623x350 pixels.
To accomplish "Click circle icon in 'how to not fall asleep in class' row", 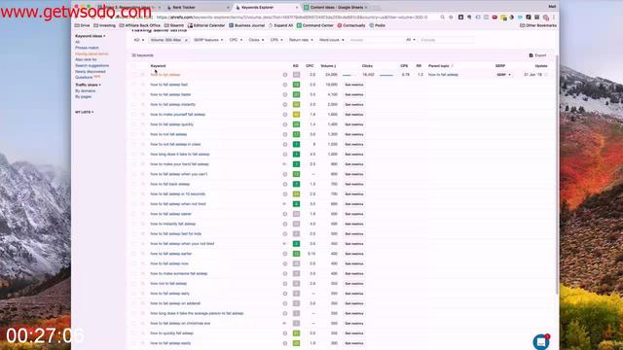I will tap(285, 144).
